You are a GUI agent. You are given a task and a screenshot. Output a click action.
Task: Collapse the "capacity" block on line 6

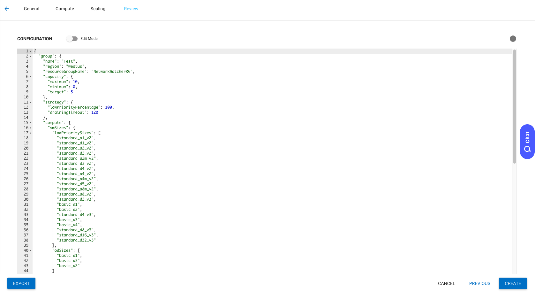coord(31,77)
